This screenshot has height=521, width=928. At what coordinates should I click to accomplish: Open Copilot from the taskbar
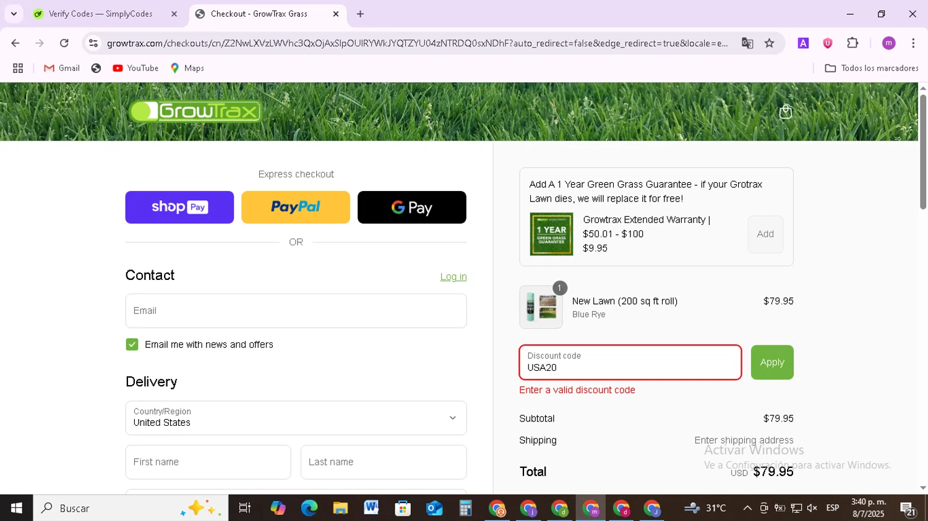point(278,508)
